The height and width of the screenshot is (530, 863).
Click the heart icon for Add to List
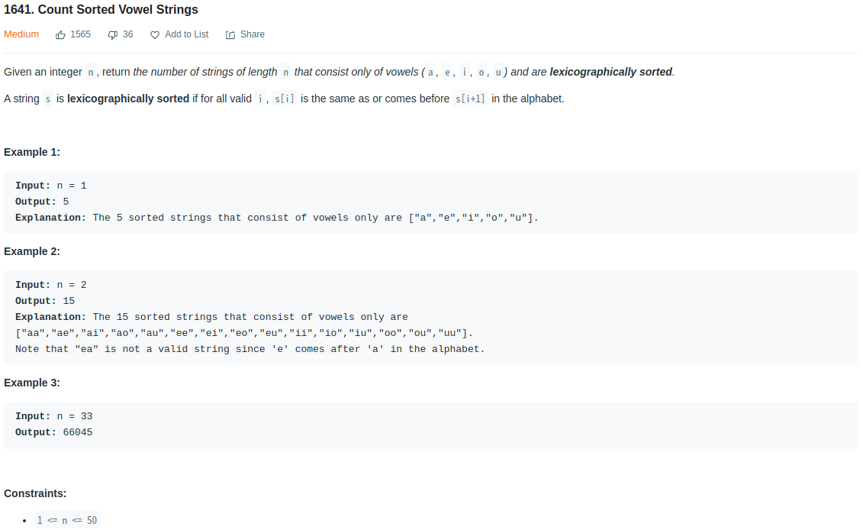155,34
